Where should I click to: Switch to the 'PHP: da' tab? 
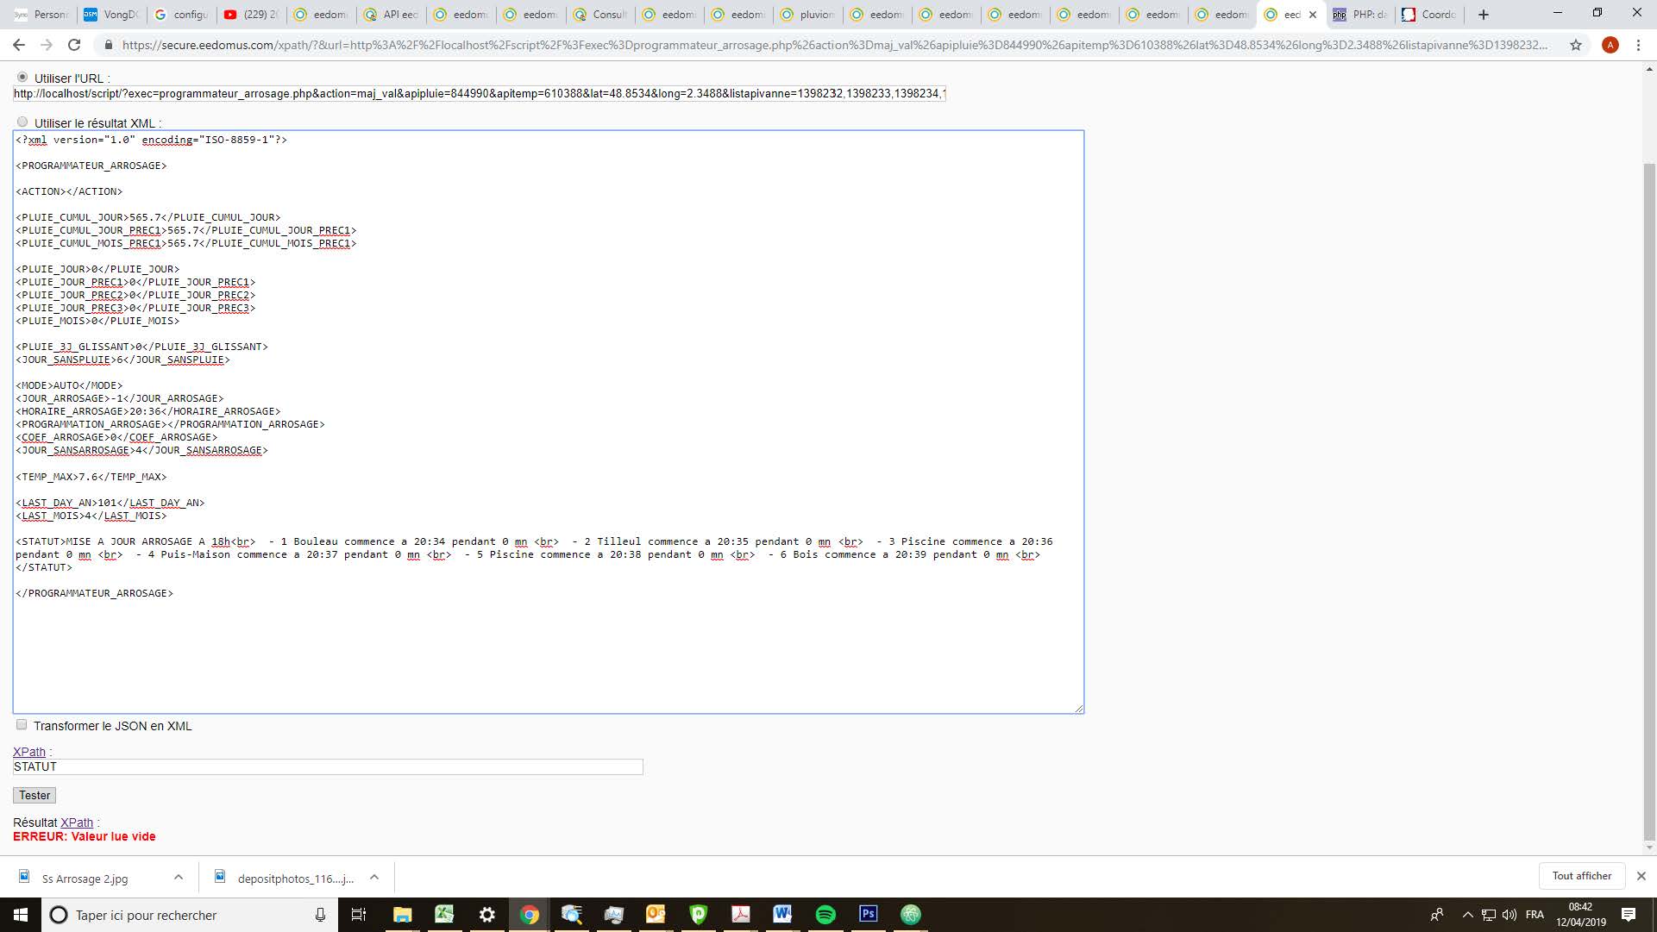[1360, 15]
